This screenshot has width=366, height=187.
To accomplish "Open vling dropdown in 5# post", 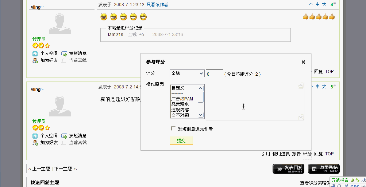I will 43,89.
